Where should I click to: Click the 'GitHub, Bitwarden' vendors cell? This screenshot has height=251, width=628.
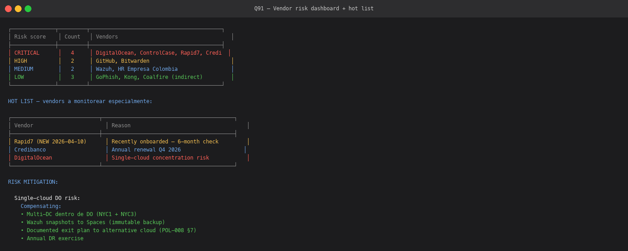pos(122,61)
